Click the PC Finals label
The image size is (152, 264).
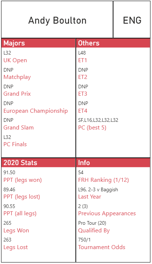click(15, 144)
